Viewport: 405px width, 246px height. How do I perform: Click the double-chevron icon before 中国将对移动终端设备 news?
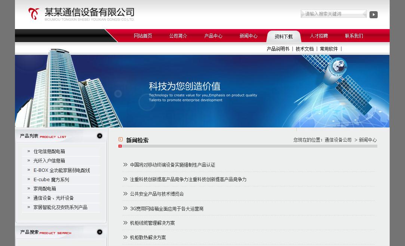(x=125, y=164)
